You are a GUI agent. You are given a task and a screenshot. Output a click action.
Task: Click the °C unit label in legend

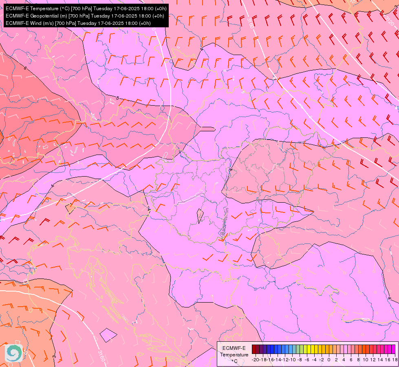click(235, 361)
